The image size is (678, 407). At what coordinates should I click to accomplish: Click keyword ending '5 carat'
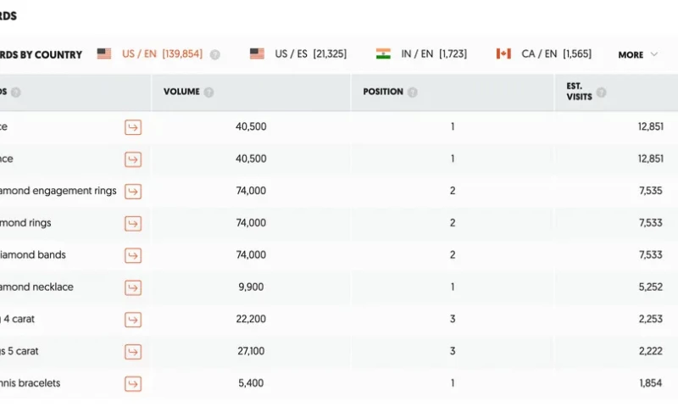coord(19,351)
